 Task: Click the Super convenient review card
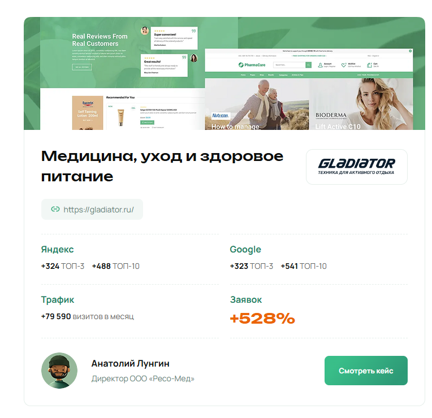(x=174, y=38)
